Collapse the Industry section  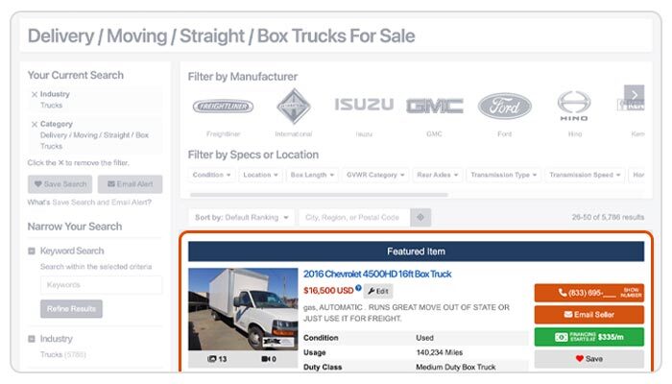pyautogui.click(x=32, y=339)
